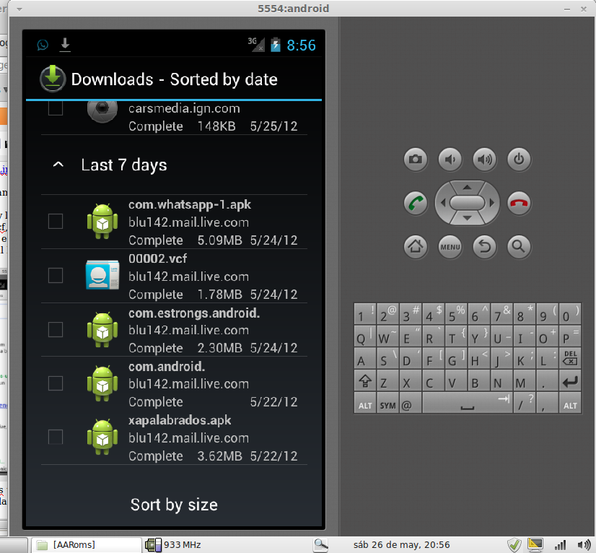
Task: Check the box for com.estrongs.android.
Action: [56, 330]
